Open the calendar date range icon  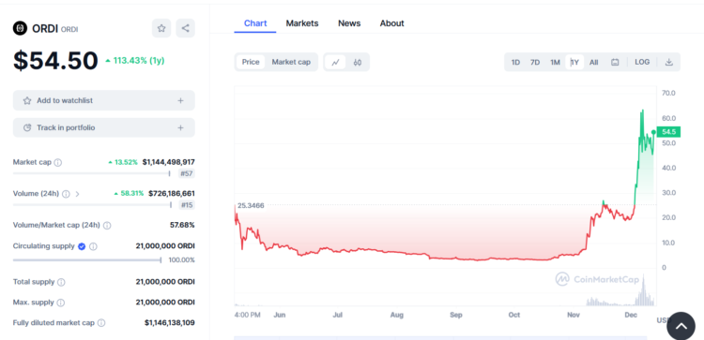point(615,62)
